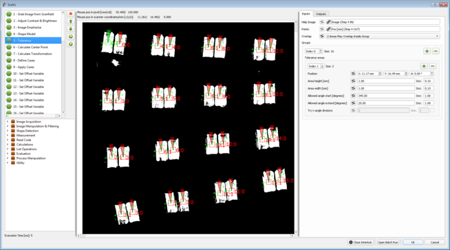Enable the Try n angle divisions checkbox
Viewport: 450px width, 250px height.
pos(432,110)
